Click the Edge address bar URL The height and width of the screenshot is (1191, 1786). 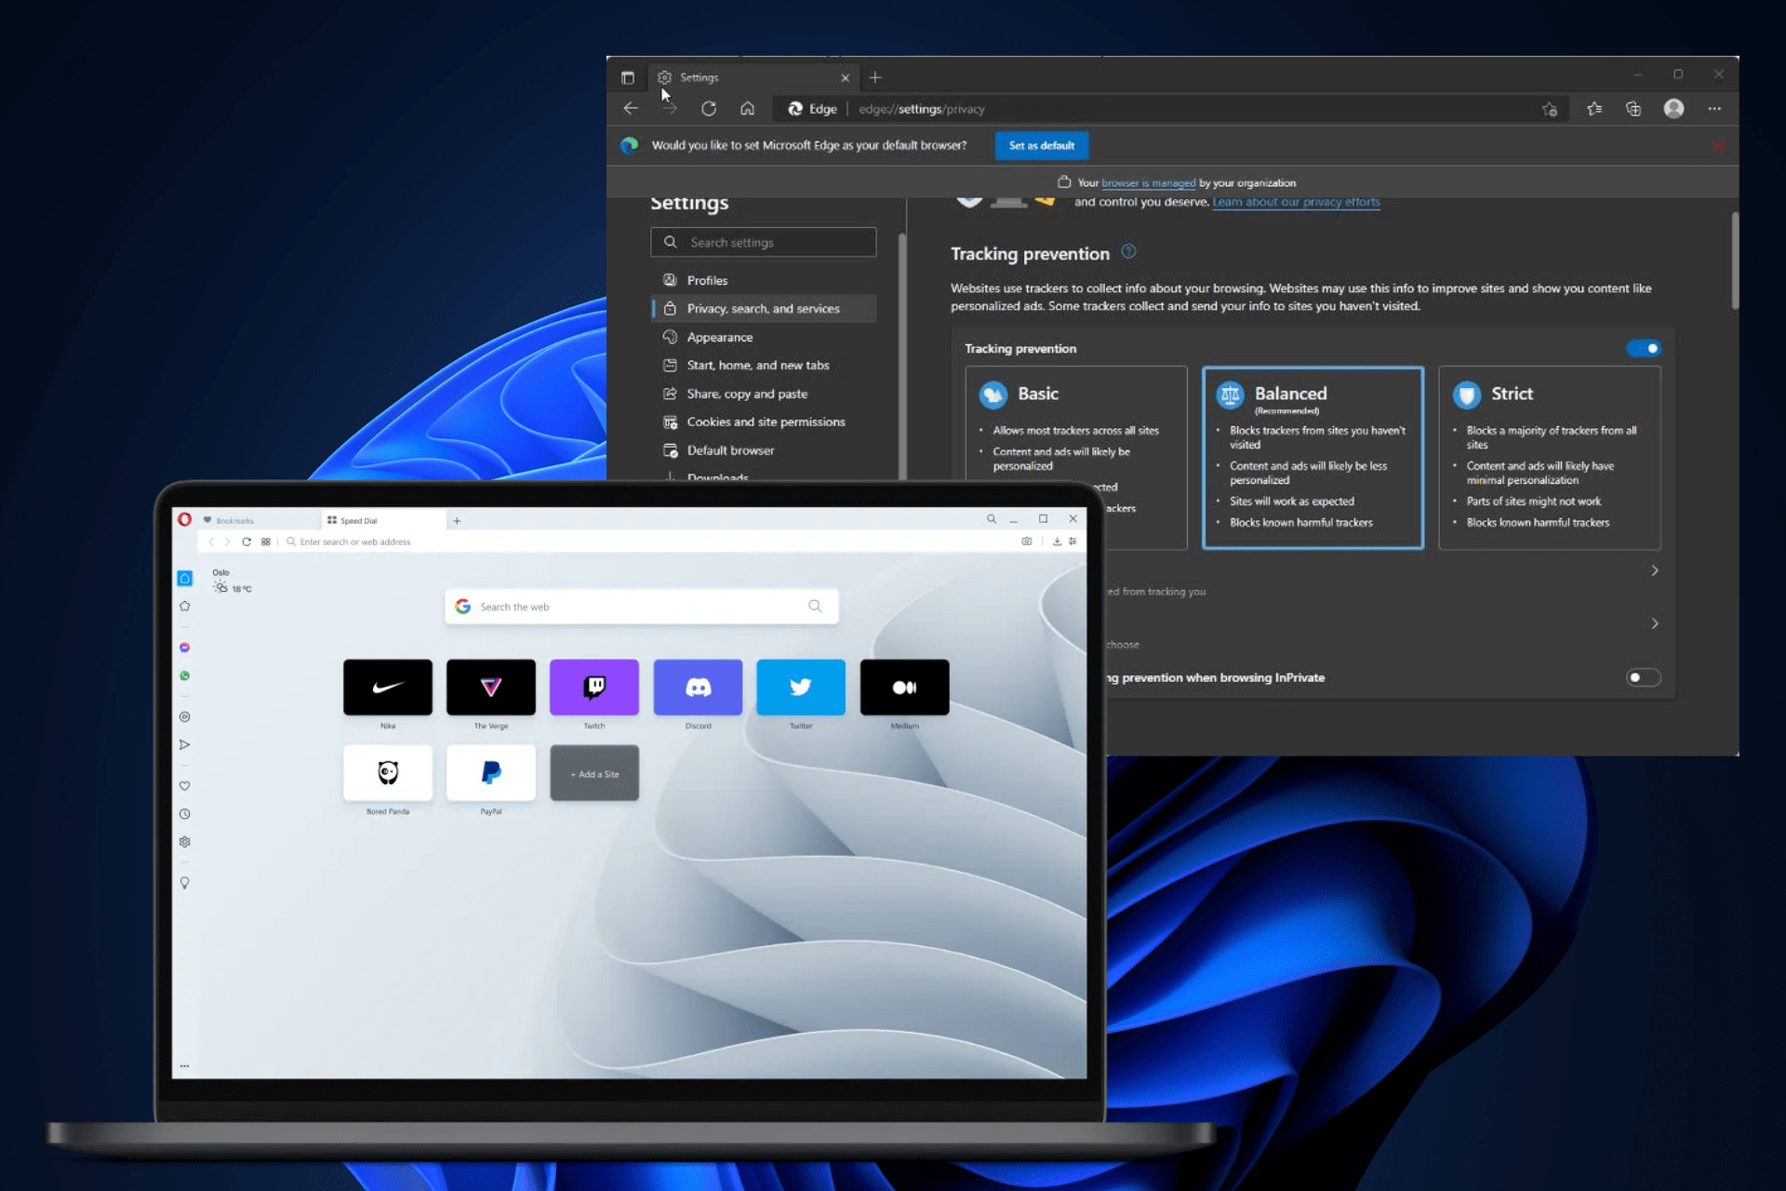[921, 109]
